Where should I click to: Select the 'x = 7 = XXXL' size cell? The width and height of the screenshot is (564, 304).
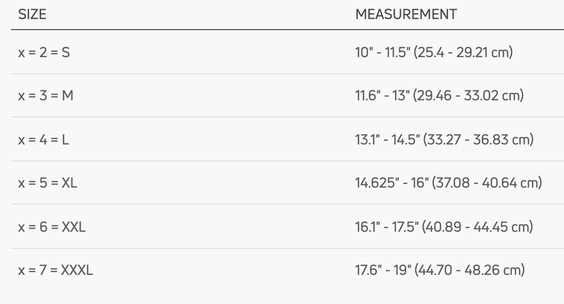[56, 270]
